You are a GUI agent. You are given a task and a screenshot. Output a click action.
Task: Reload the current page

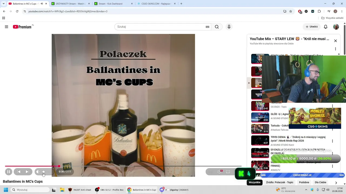[17, 11]
